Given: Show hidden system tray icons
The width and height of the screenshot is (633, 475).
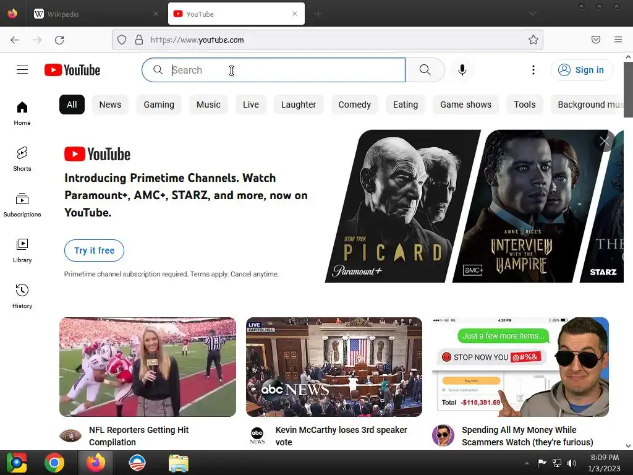Looking at the screenshot, I should coord(527,463).
